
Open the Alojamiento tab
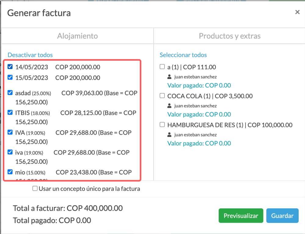pyautogui.click(x=77, y=36)
